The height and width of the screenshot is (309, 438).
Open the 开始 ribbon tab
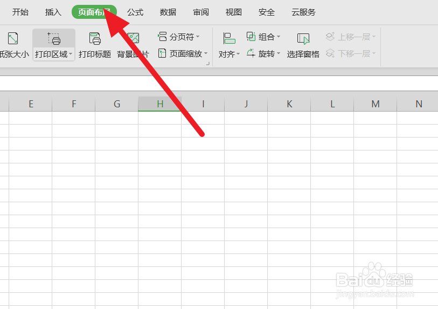pos(20,12)
